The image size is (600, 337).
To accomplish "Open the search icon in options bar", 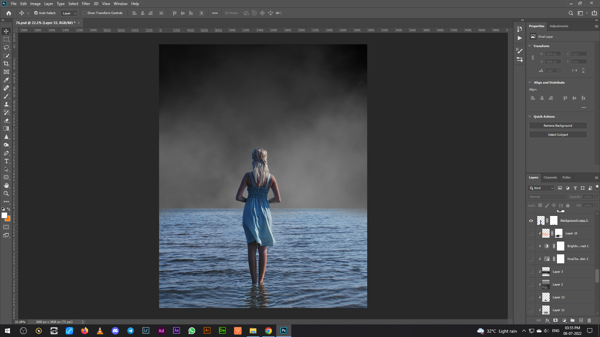I will click(x=571, y=13).
